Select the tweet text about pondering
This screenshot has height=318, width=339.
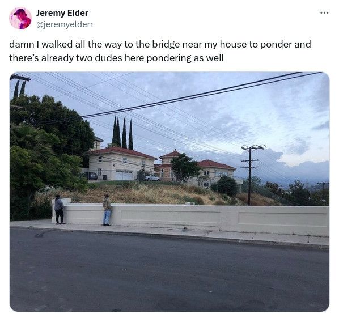(160, 51)
